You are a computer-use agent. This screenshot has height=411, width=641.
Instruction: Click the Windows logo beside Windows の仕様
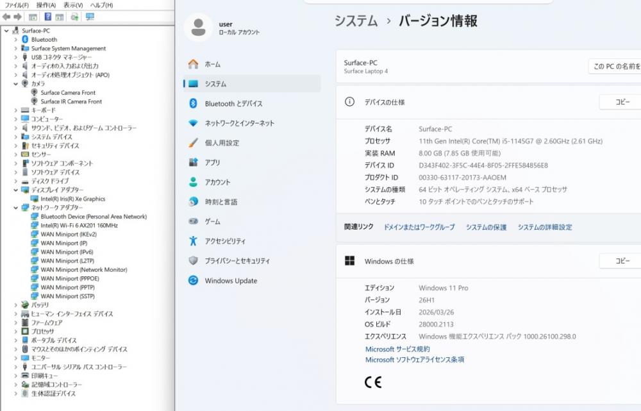(x=349, y=261)
